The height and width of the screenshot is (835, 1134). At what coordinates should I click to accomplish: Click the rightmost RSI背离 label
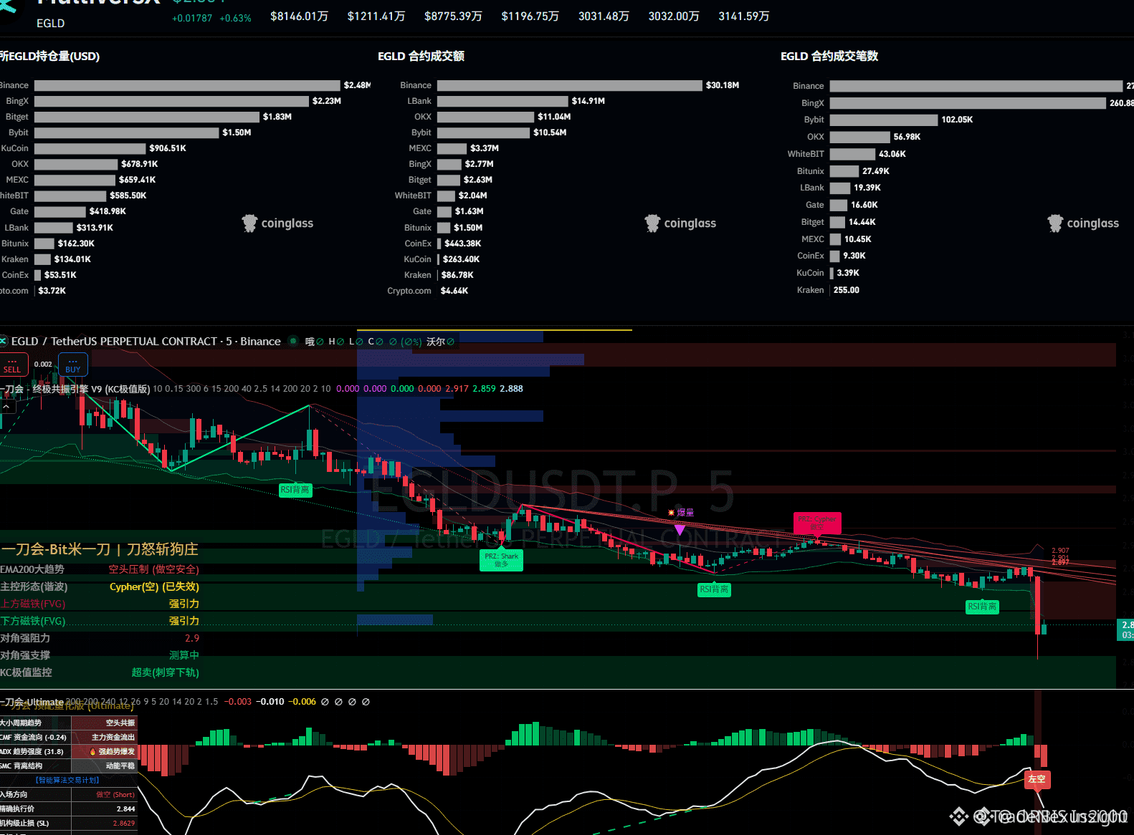coord(982,607)
